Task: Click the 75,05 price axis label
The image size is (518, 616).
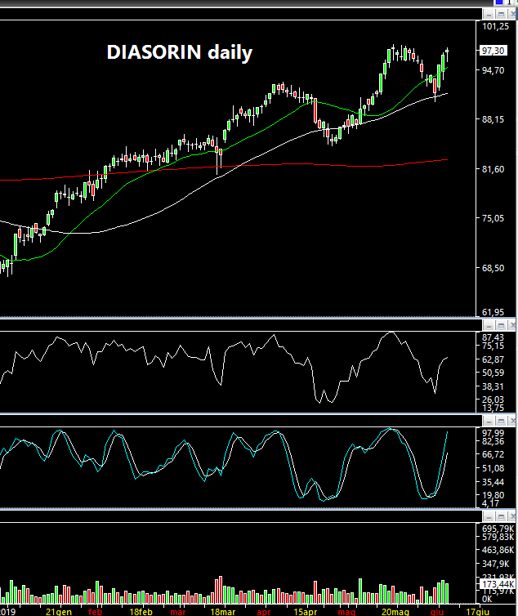Action: point(493,218)
